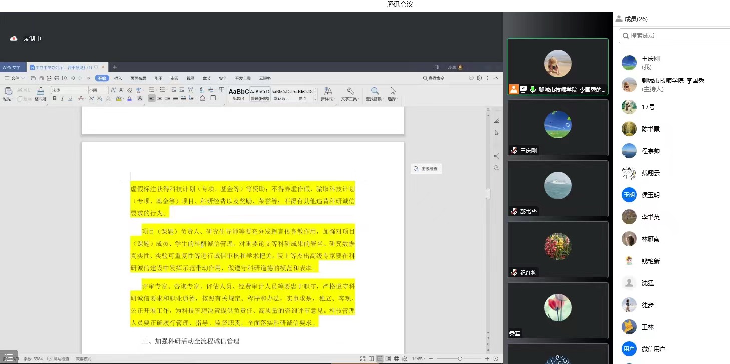Viewport: 730px width, 364px height.
Task: Toggle strikethrough text formatting
Action: point(81,98)
